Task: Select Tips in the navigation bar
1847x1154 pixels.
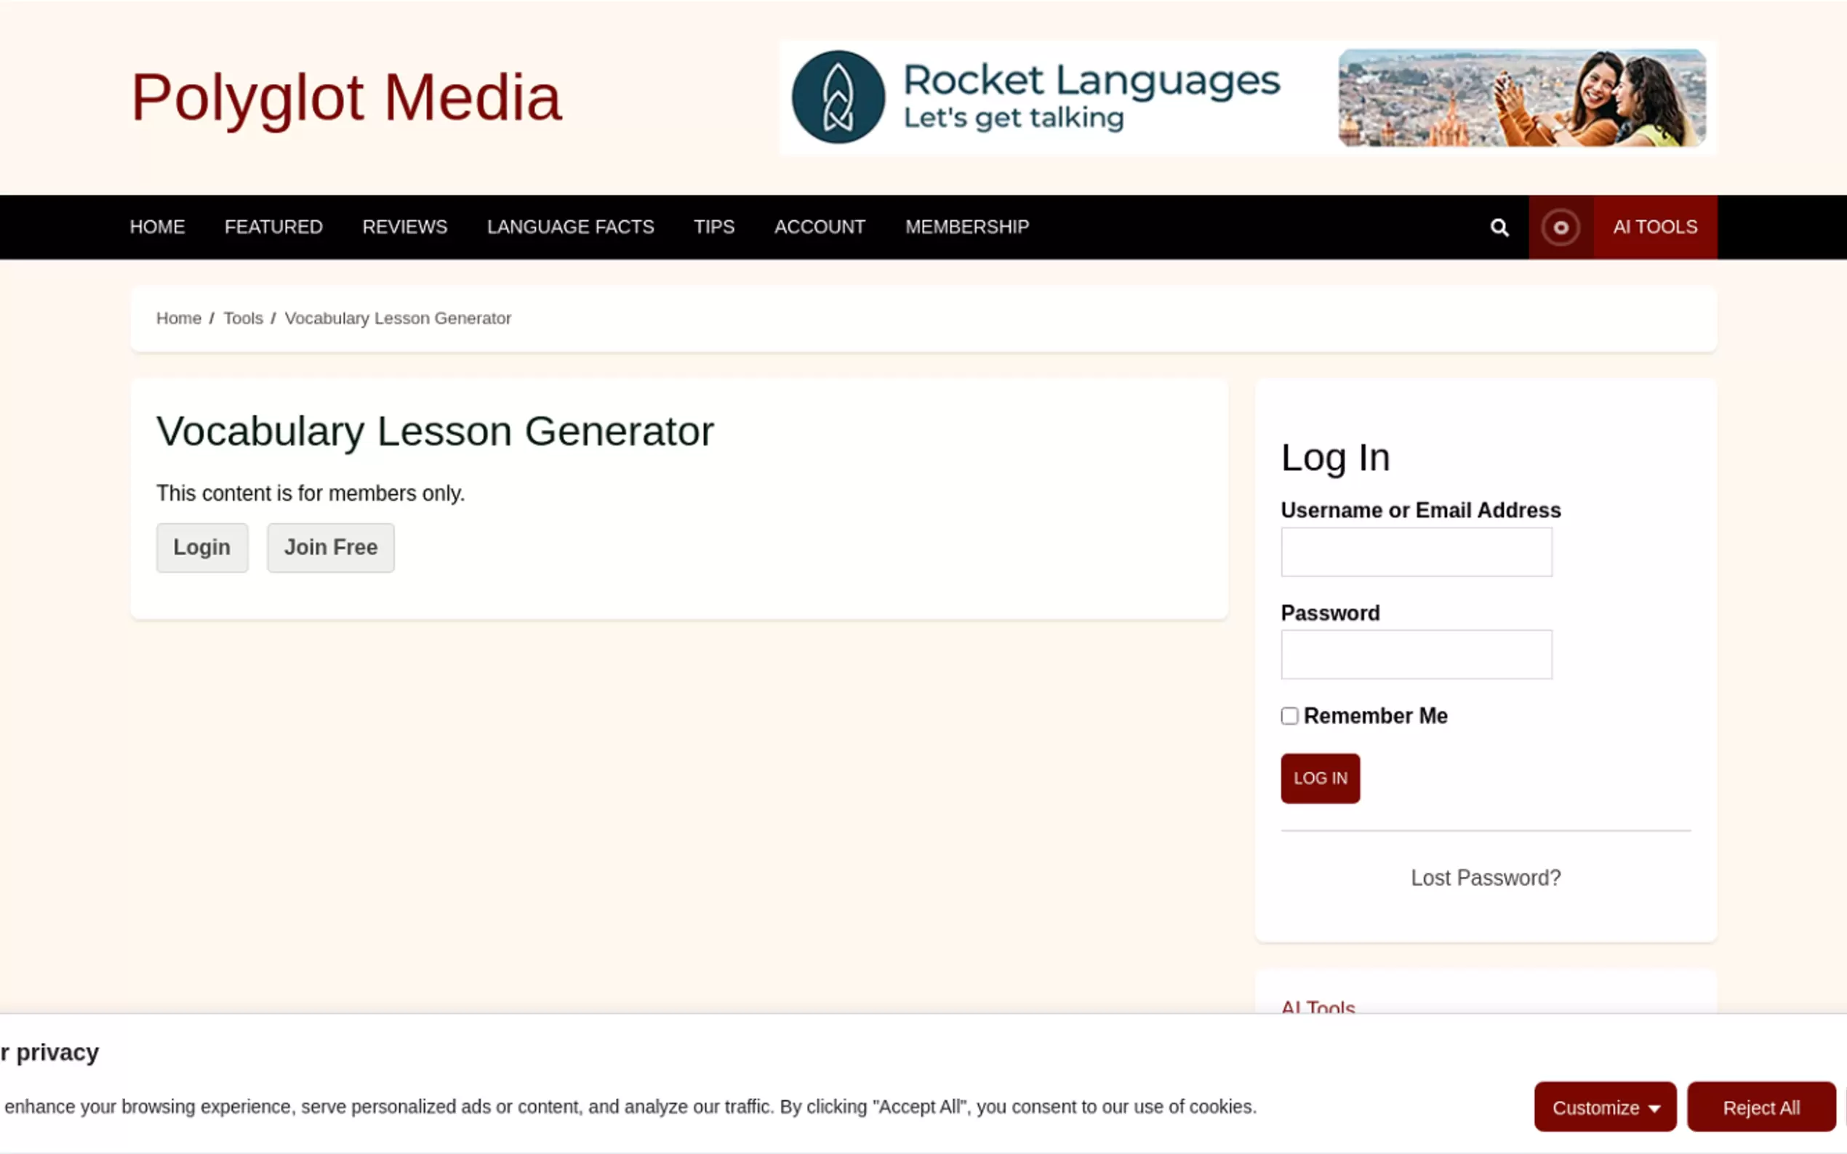Action: (x=714, y=227)
